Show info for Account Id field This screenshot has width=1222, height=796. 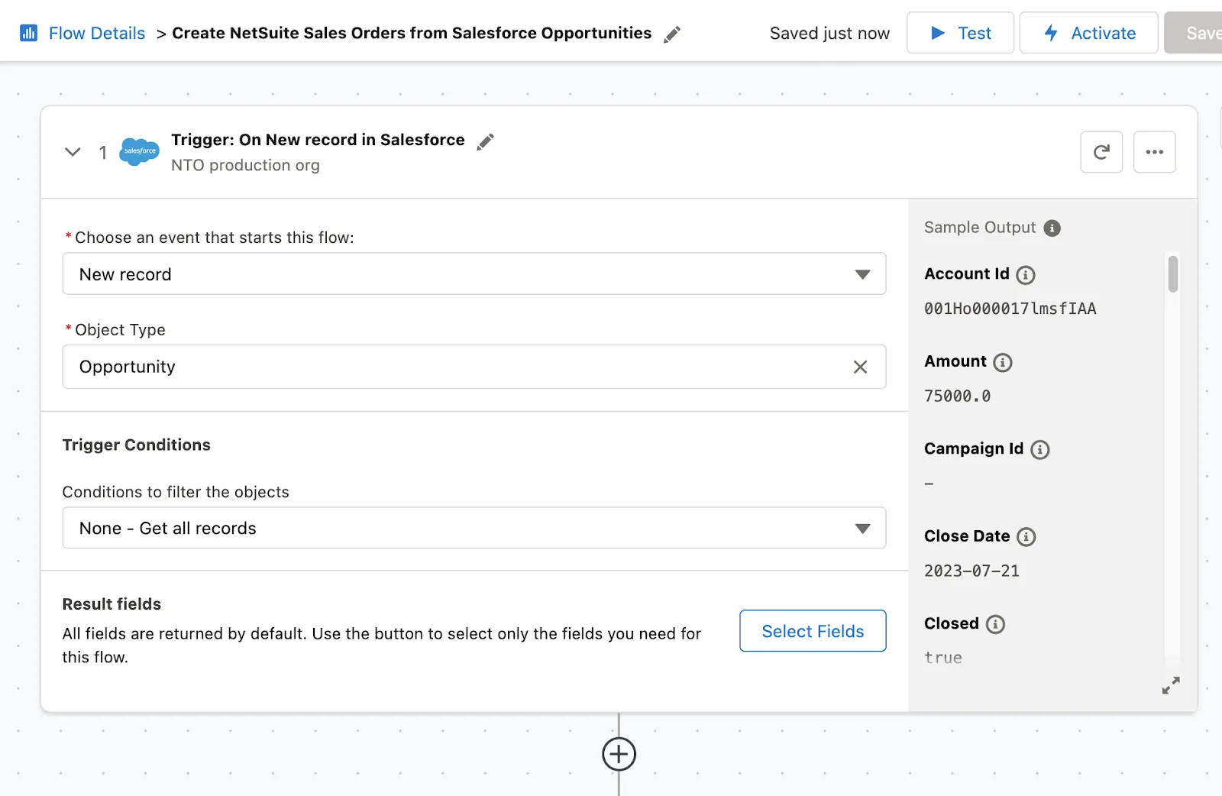[1026, 275]
